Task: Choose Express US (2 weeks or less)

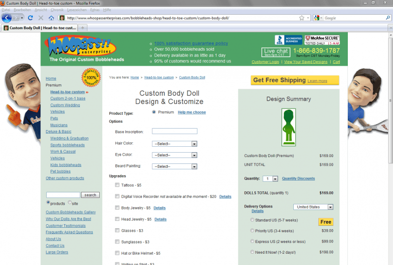Action: [252, 241]
